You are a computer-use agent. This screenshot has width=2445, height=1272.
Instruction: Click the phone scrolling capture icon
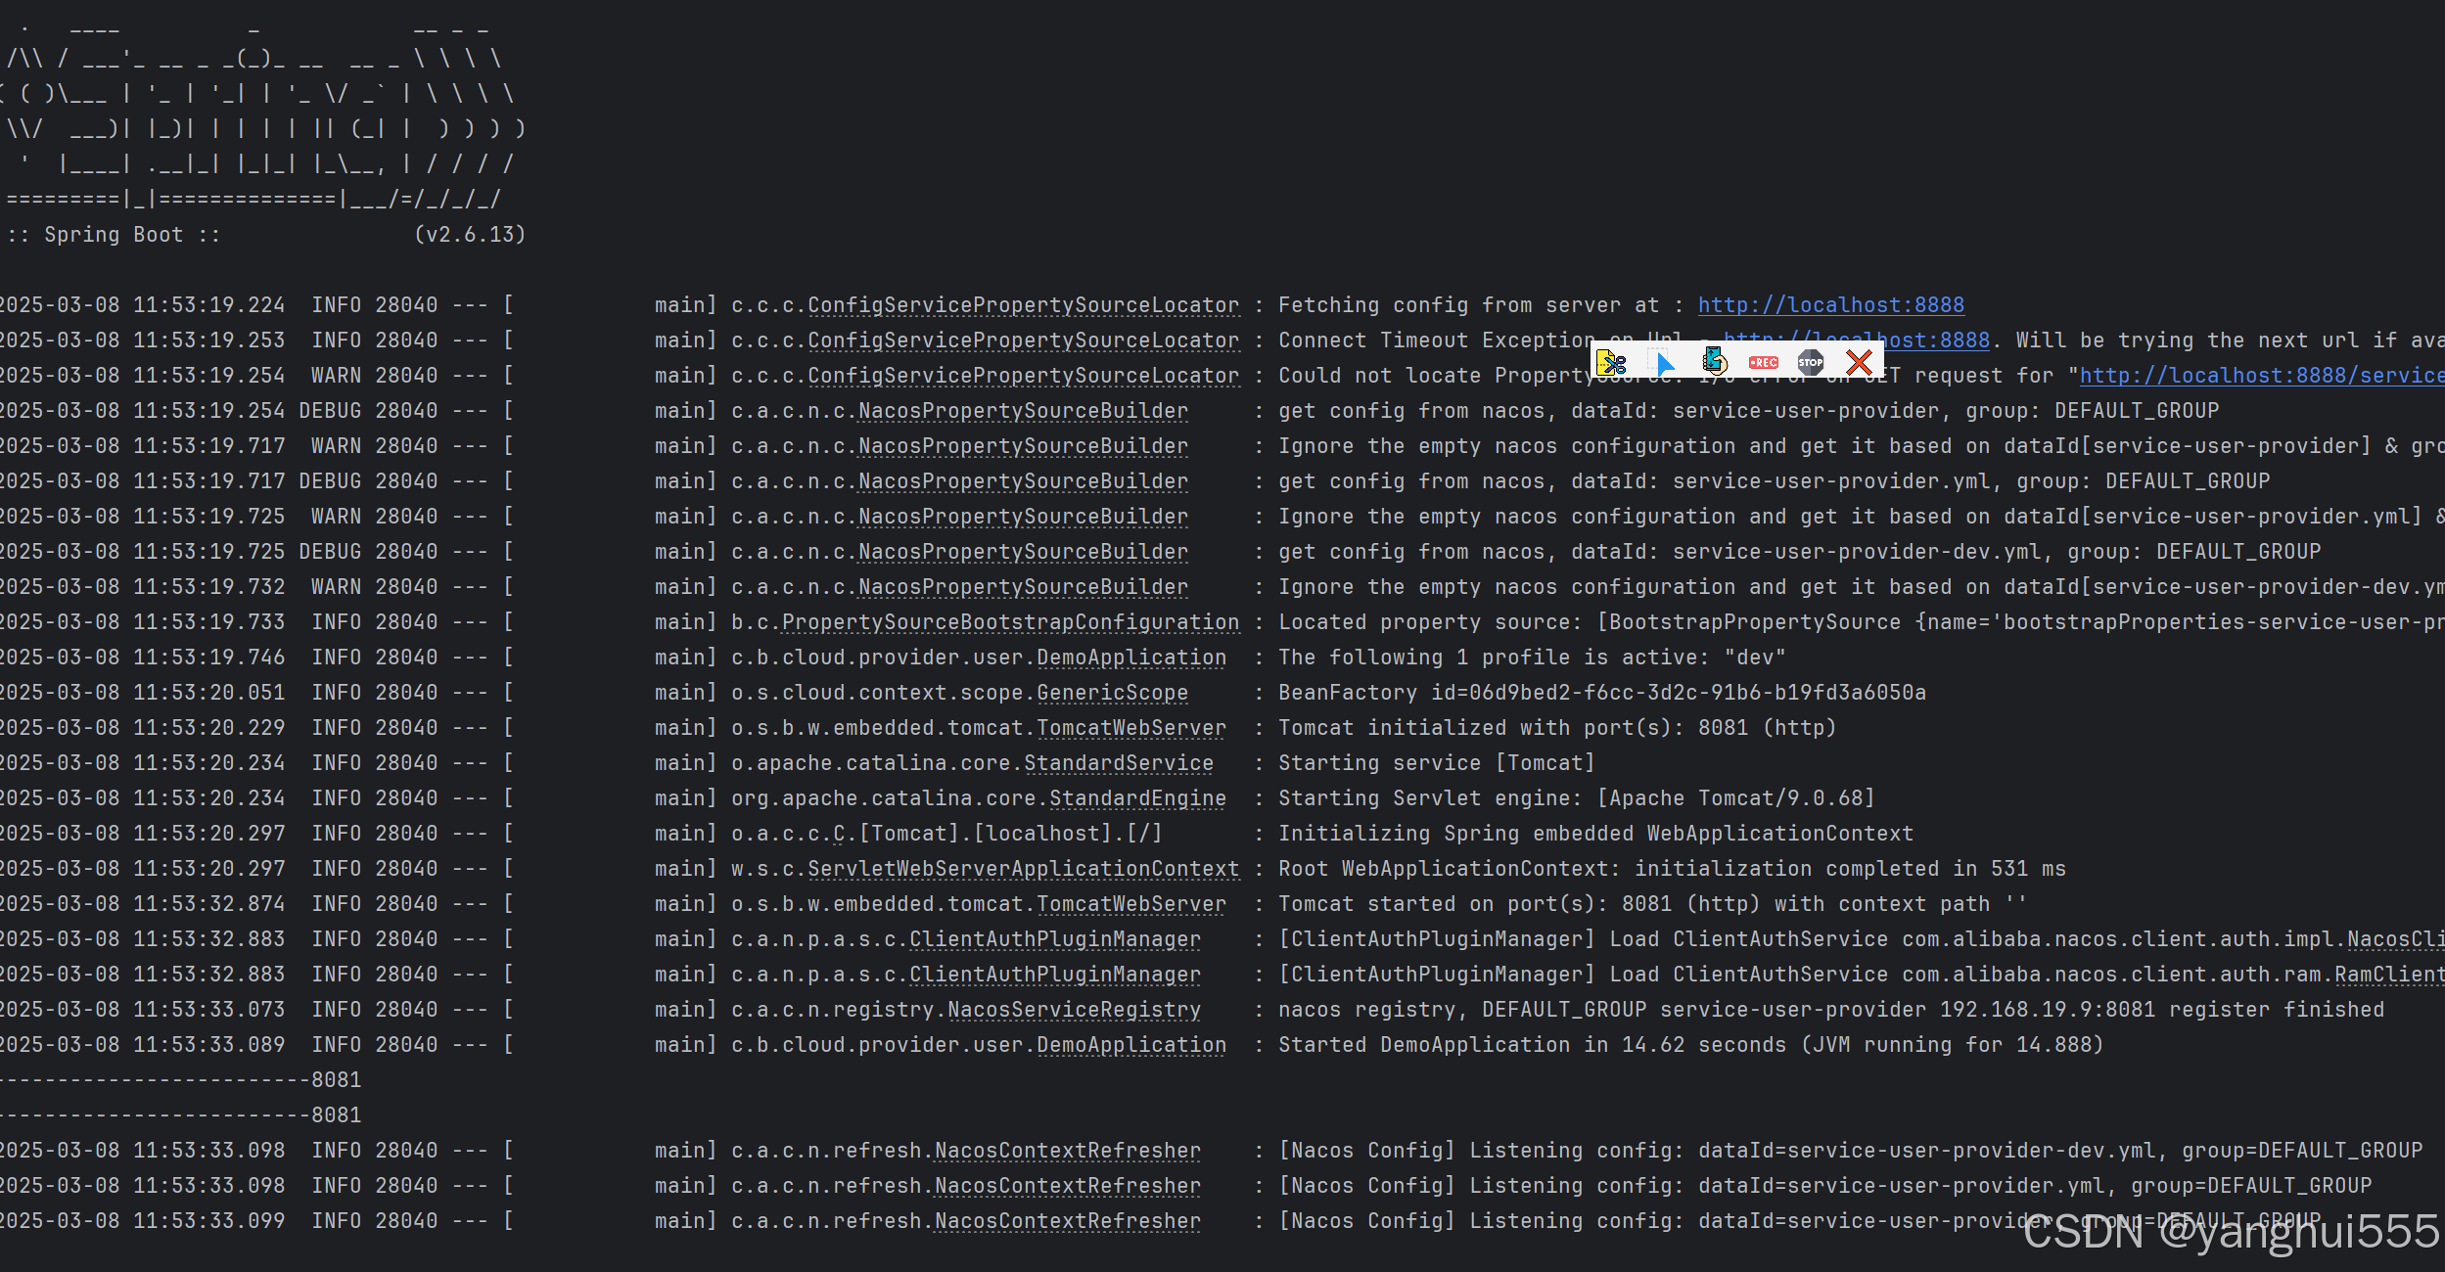pos(1714,361)
